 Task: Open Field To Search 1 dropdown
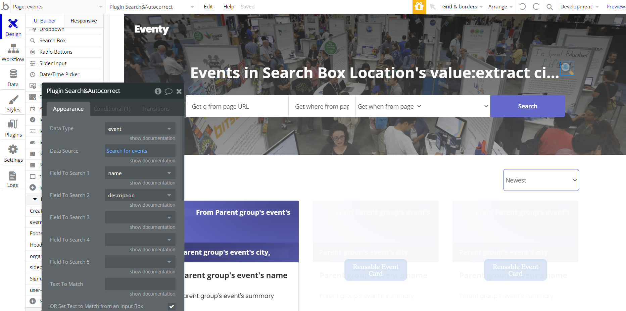tap(140, 173)
